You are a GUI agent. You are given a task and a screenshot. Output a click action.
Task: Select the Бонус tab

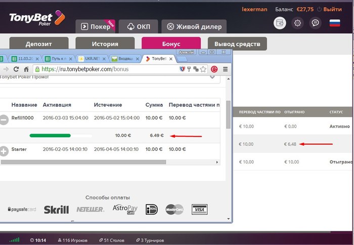(171, 44)
